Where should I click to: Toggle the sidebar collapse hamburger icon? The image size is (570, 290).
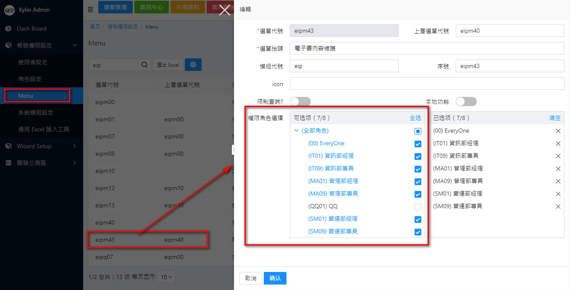click(90, 10)
